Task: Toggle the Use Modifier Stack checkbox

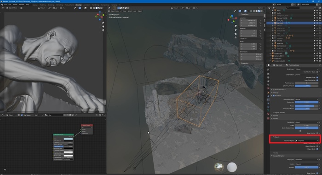Action: (x=317, y=72)
